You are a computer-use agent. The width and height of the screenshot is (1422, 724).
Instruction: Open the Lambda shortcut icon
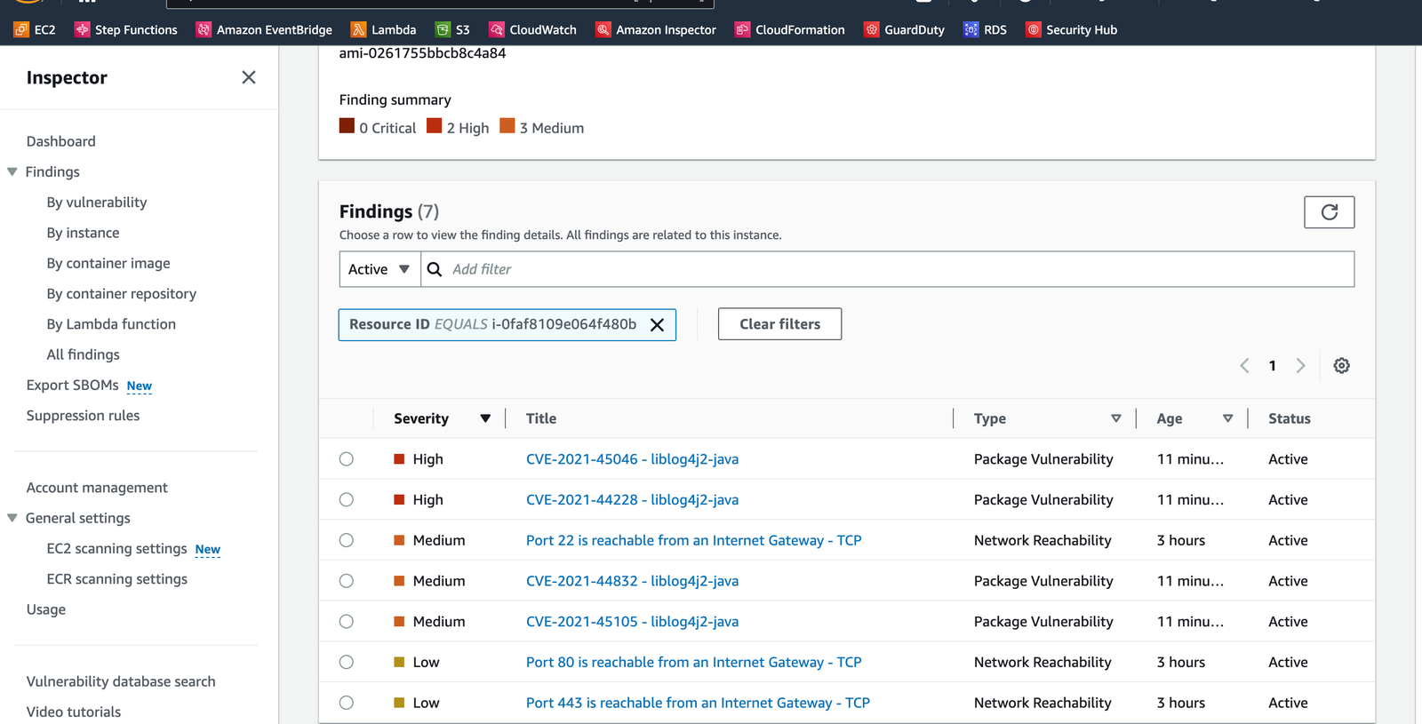(358, 29)
